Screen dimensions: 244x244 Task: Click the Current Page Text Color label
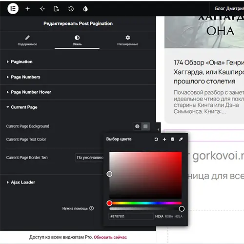tap(26, 139)
